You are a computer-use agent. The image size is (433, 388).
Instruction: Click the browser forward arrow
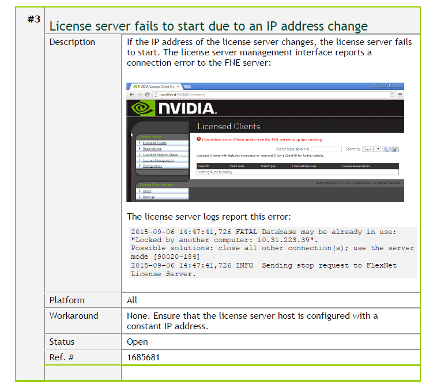coord(140,95)
